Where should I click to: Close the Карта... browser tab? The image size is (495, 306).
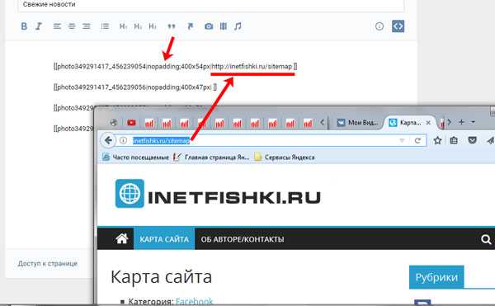click(x=428, y=123)
